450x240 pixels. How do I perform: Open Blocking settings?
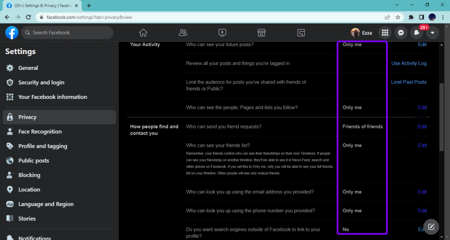coord(59,175)
